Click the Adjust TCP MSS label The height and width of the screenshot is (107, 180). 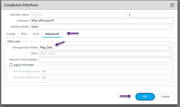tap(24, 65)
